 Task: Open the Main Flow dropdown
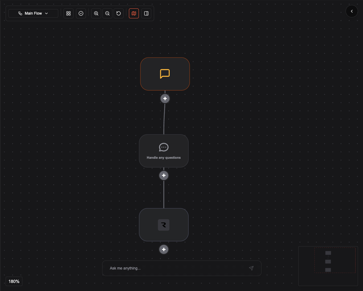(33, 13)
